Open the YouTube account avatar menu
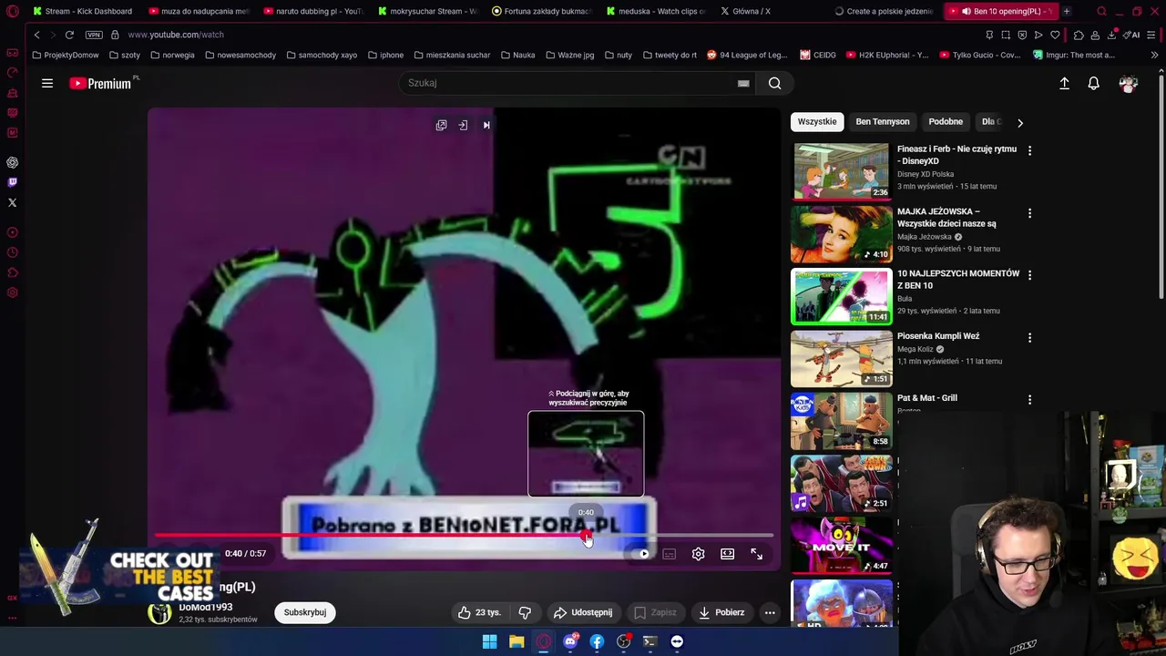This screenshot has height=656, width=1166. pos(1128,83)
